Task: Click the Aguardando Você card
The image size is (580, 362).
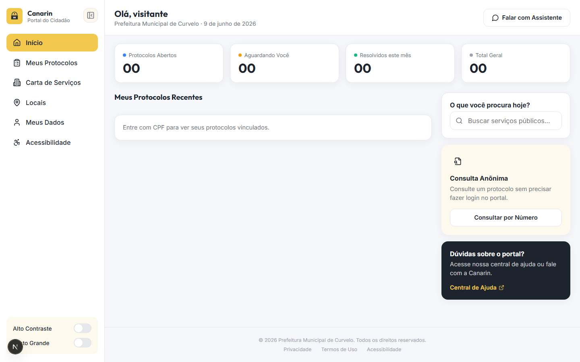Action: click(284, 63)
